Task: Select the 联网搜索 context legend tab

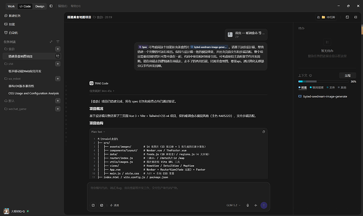Action: (317, 87)
